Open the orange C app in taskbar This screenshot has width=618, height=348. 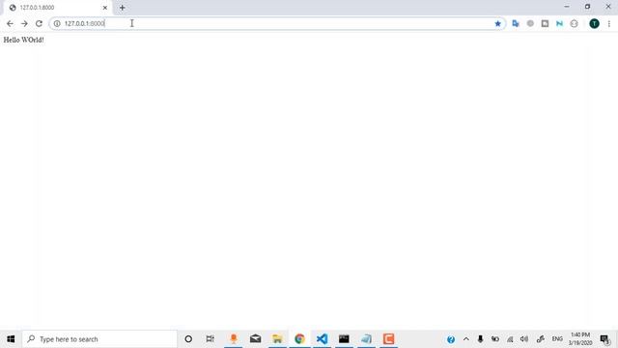(x=388, y=339)
